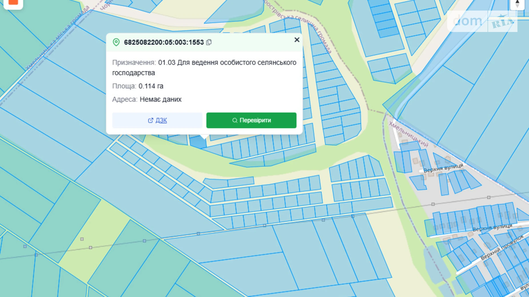Select cadastral number 6825082200:05:003:1553 text
The width and height of the screenshot is (529, 297).
(164, 42)
